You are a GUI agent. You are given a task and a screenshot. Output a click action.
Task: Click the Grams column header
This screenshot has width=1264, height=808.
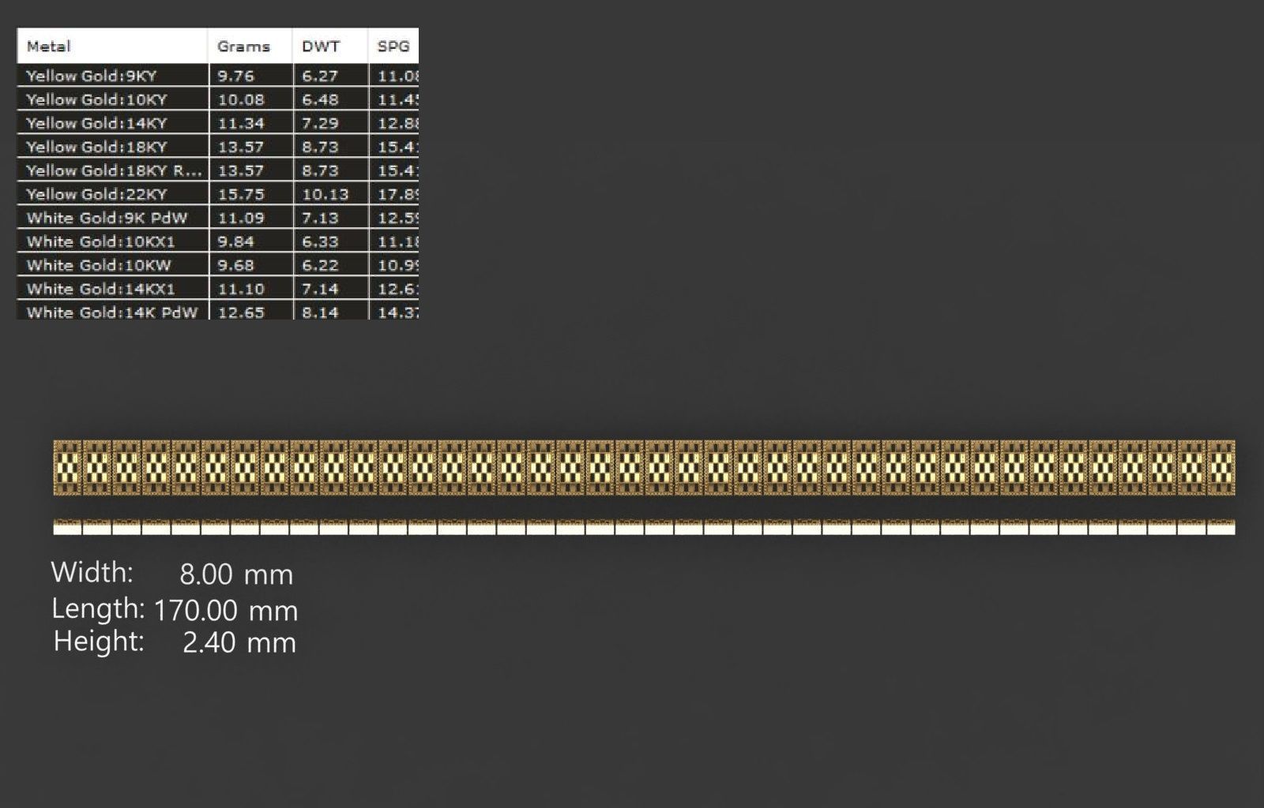point(250,46)
